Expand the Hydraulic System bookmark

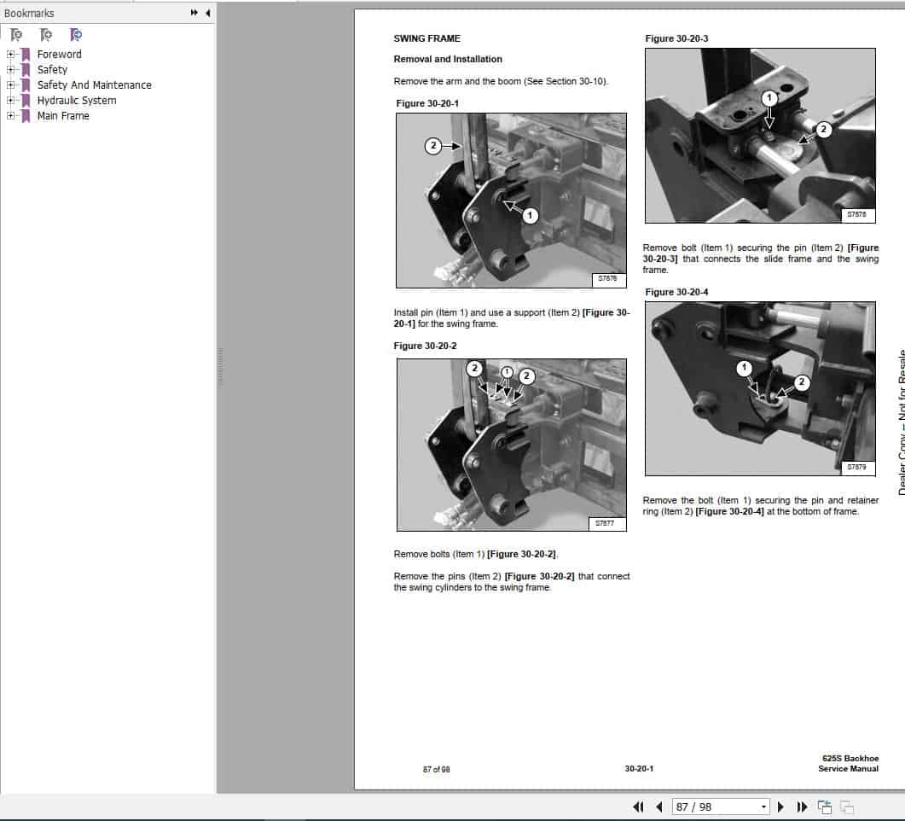click(x=9, y=100)
